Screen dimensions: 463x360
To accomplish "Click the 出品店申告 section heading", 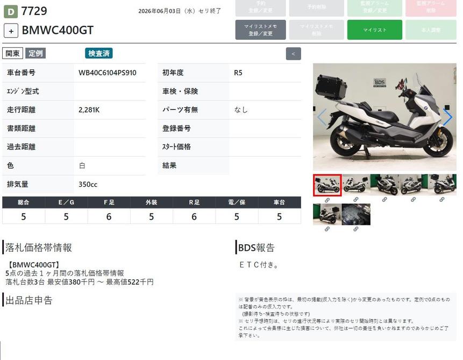I will 29,300.
